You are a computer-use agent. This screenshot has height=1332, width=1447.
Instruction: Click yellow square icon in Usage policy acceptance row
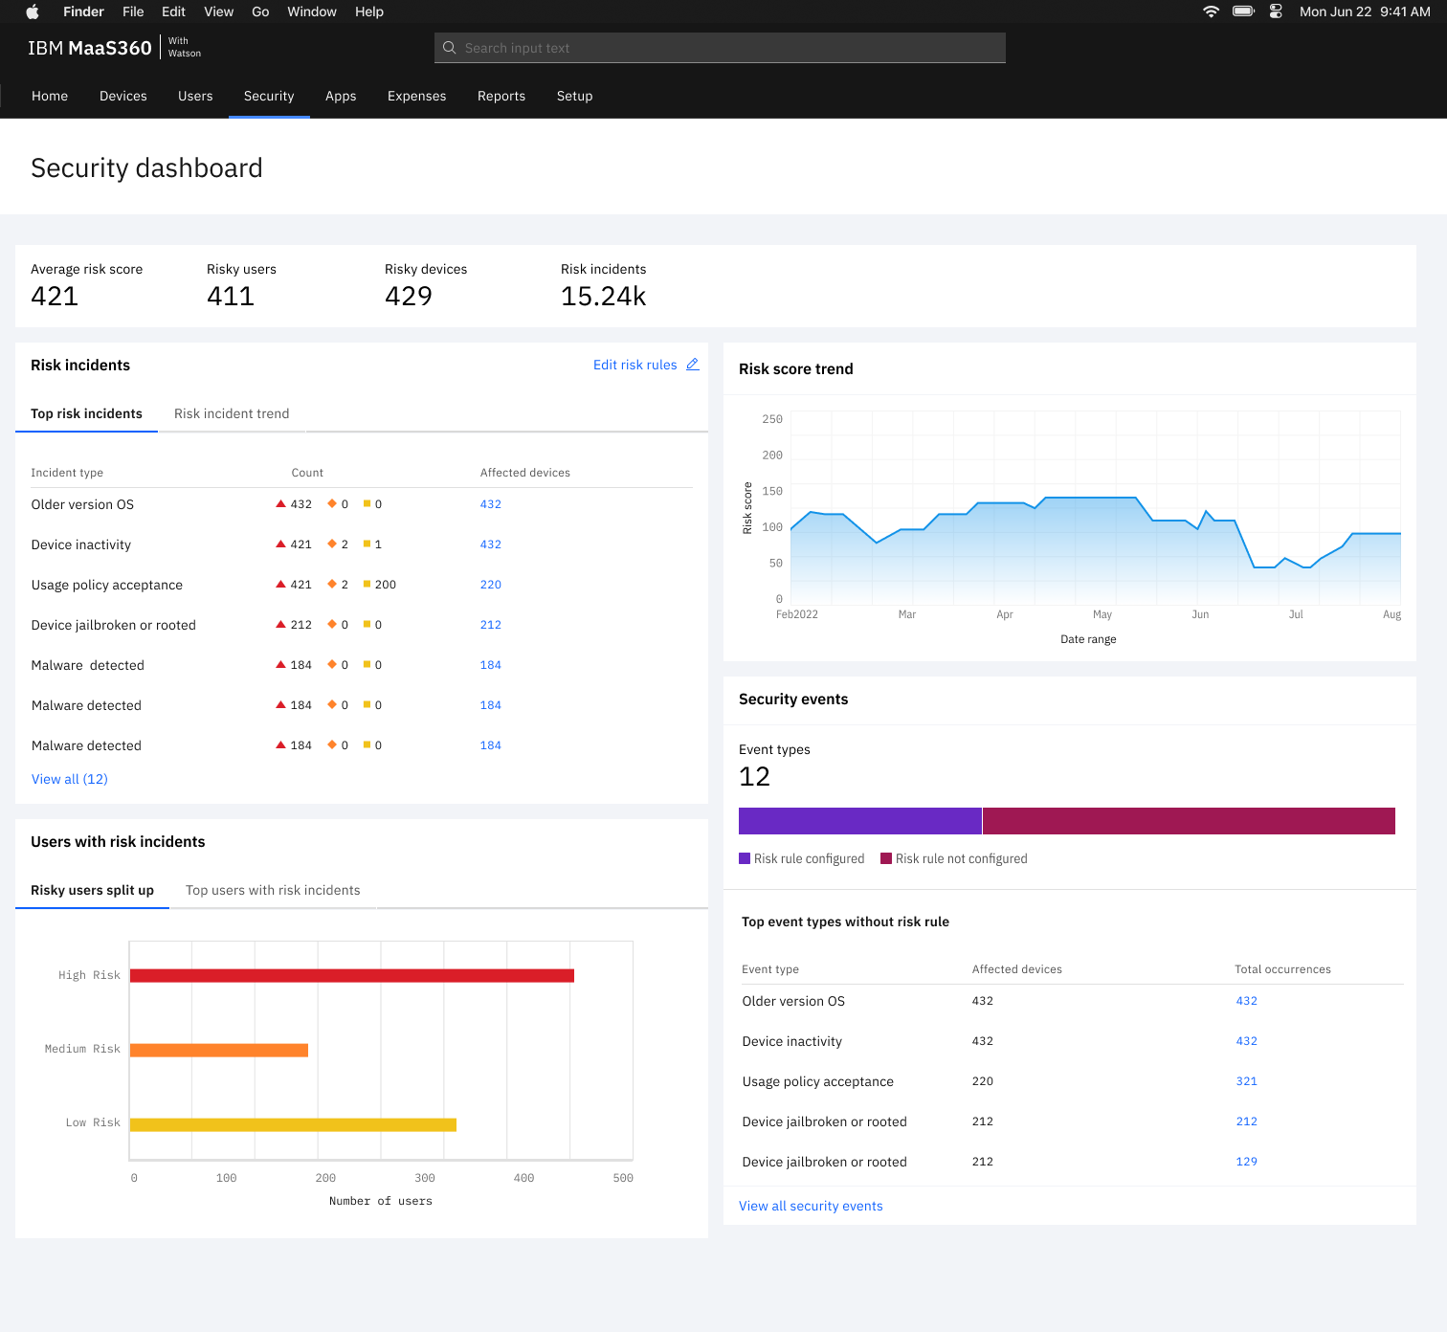click(367, 585)
